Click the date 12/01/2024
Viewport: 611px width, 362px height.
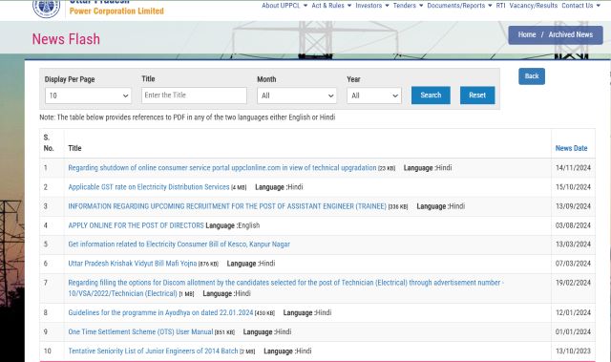[573, 312]
